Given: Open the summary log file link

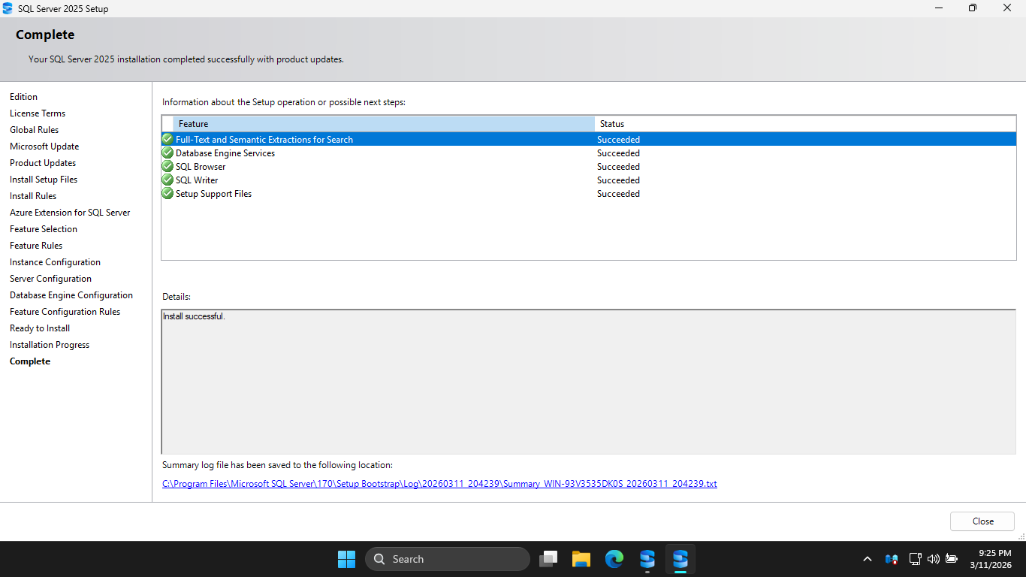Looking at the screenshot, I should (x=439, y=484).
